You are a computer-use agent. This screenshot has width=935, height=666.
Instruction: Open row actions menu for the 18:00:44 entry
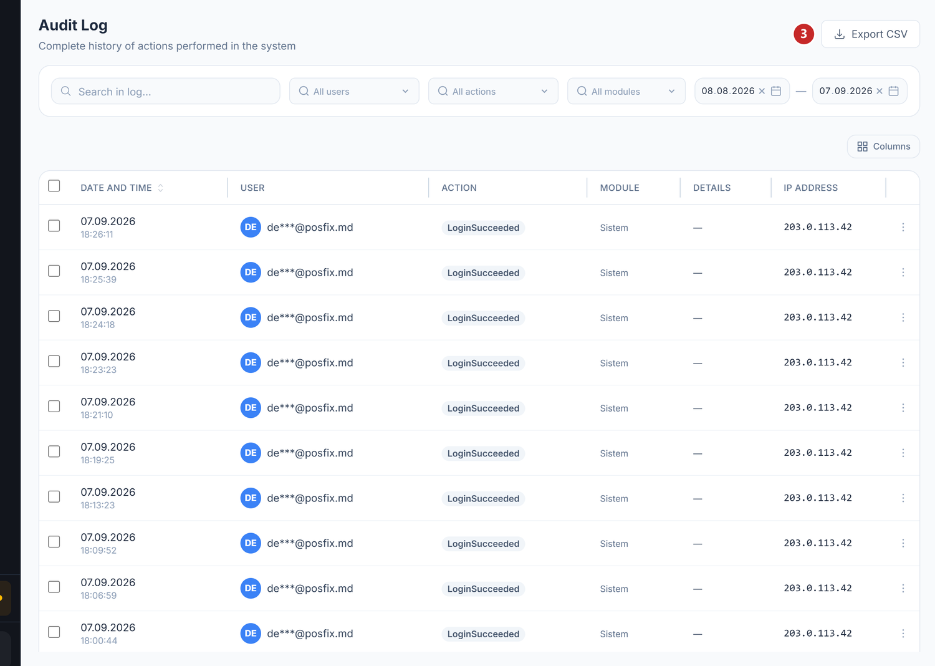click(903, 634)
